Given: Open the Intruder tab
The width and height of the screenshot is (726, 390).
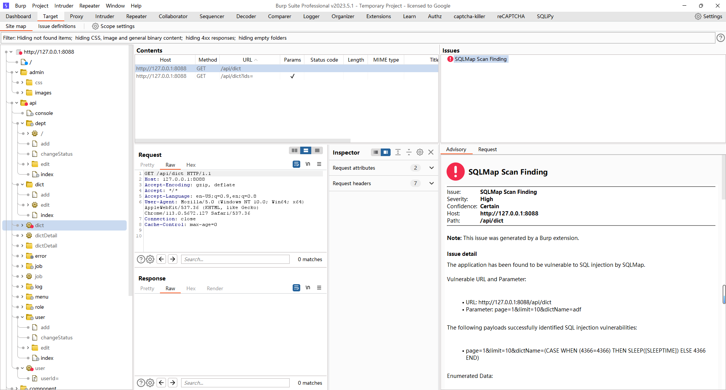Looking at the screenshot, I should (x=105, y=16).
